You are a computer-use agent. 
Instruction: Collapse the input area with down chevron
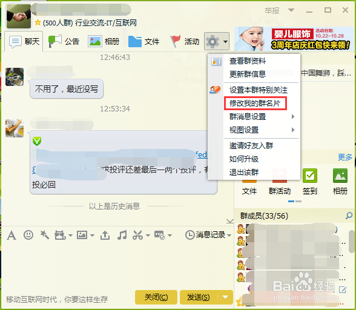[230, 221]
